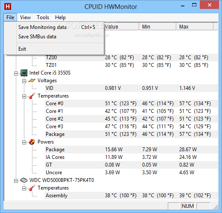Select the Voltages tree label
This screenshot has width=222, height=213.
[47, 81]
